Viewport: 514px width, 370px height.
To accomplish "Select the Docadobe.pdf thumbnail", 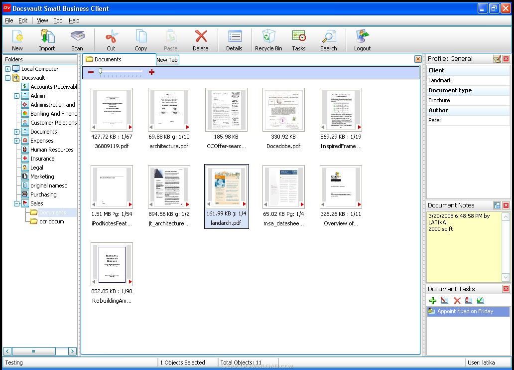I will coord(283,110).
